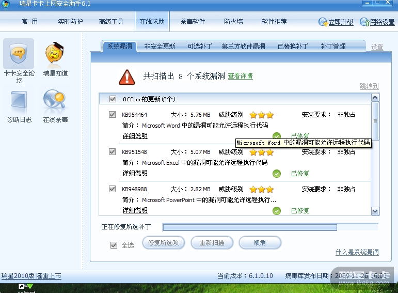Select 在线求助 menu tab

click(x=152, y=22)
